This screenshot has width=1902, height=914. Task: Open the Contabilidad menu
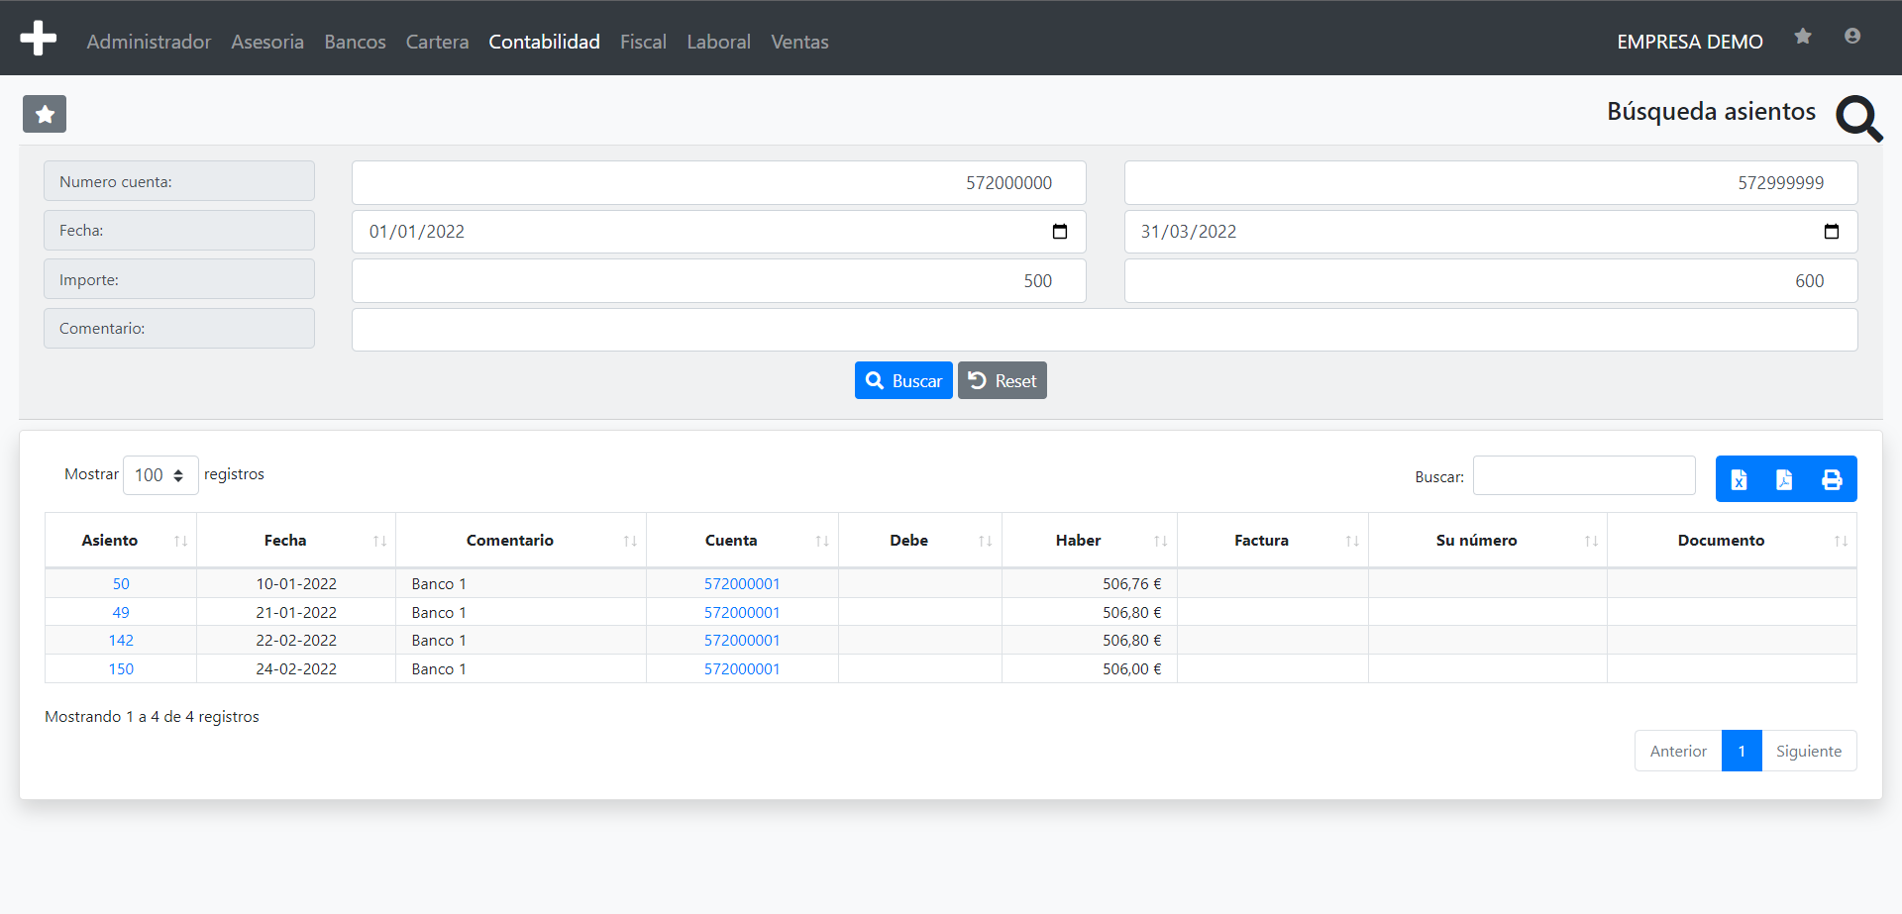click(x=544, y=42)
